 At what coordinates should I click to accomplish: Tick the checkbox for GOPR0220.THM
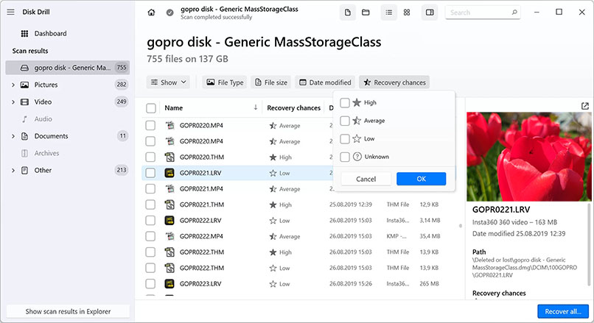pos(150,157)
